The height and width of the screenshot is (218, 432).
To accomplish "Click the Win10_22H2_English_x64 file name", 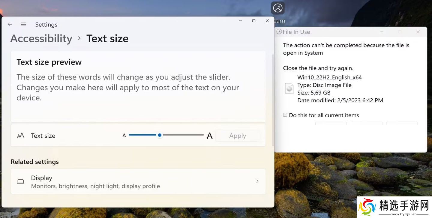I will pyautogui.click(x=329, y=77).
